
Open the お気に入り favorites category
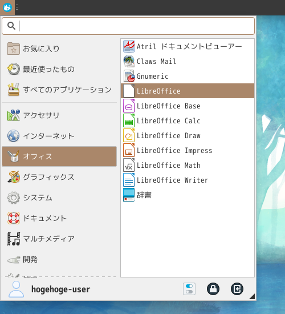tap(59, 49)
